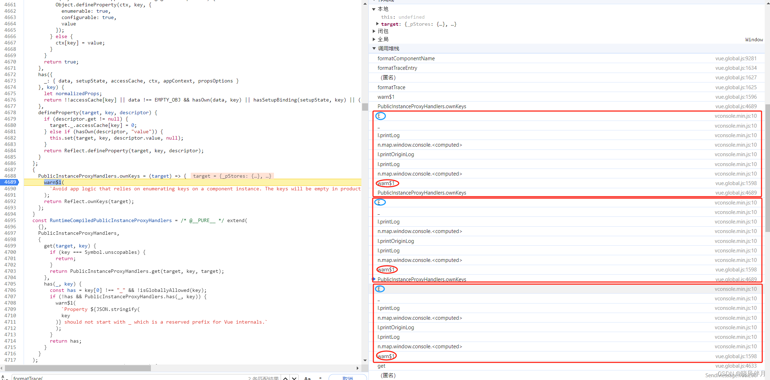This screenshot has width=770, height=380.
Task: Click the horizontal scroll-right arrow
Action: (x=357, y=368)
